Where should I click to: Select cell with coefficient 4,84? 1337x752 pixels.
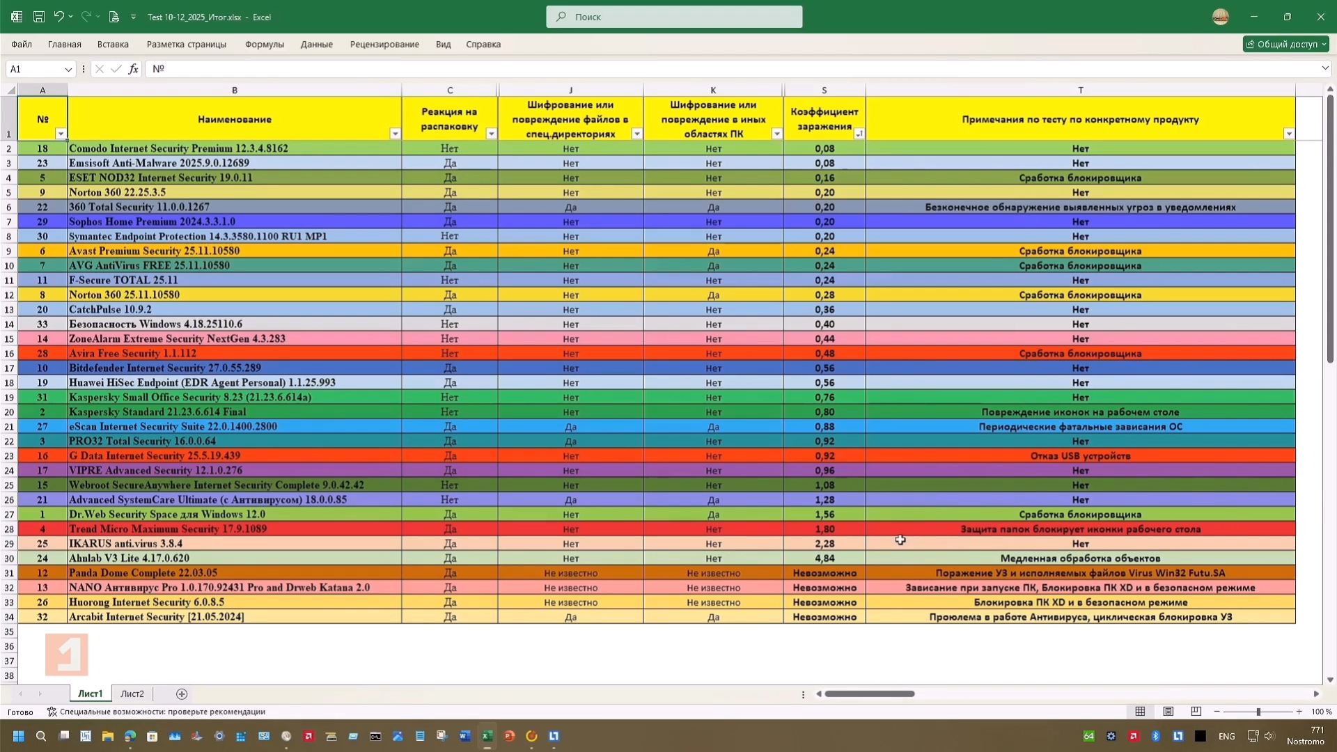coord(824,558)
